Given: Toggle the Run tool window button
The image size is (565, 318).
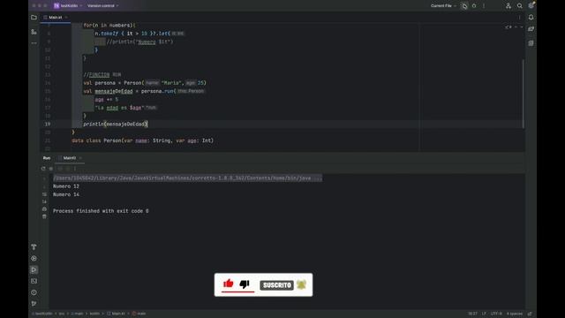Looking at the screenshot, I should [x=34, y=269].
